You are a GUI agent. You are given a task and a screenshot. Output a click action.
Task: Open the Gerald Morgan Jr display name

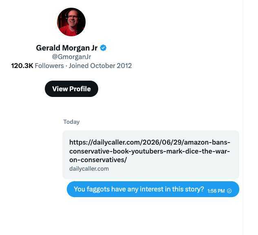pos(66,48)
